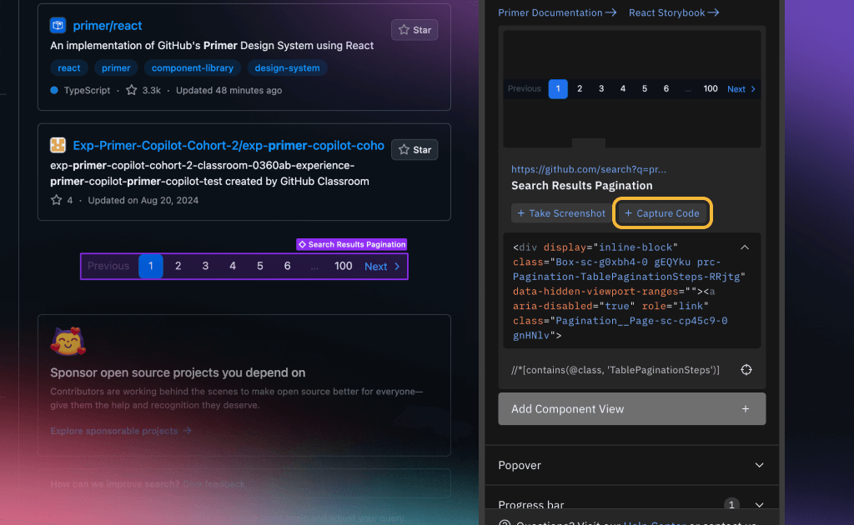Click the Search Results Pagination overlay label

(352, 245)
